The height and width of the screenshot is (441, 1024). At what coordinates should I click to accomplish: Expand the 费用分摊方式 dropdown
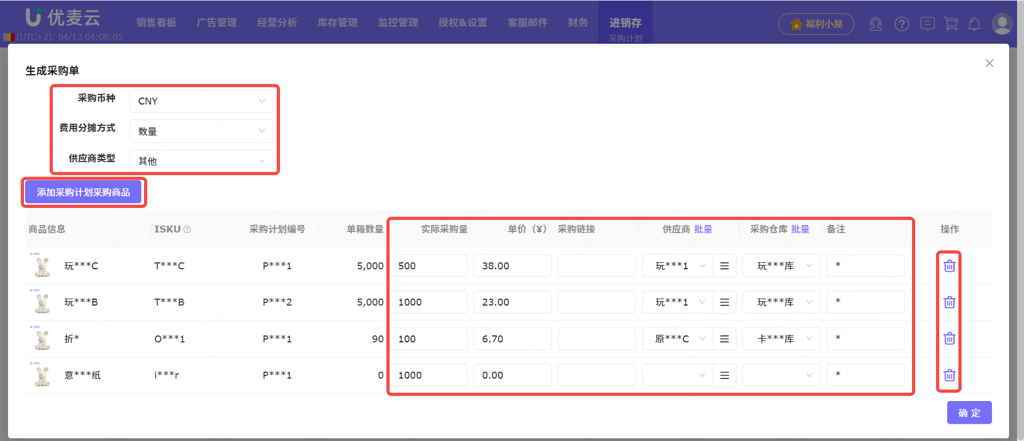[202, 131]
